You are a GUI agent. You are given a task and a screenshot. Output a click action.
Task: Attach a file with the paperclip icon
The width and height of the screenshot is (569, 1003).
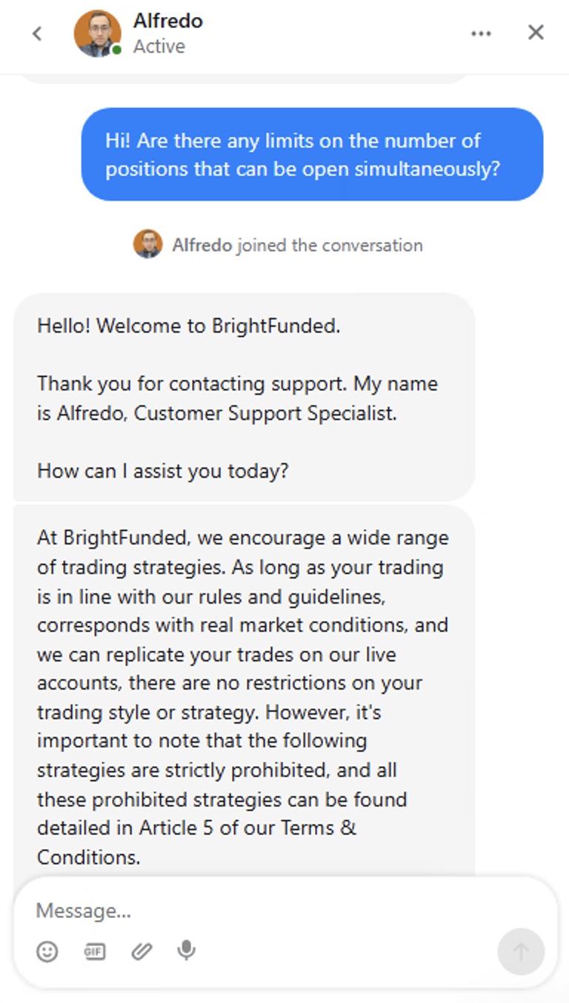pyautogui.click(x=141, y=951)
